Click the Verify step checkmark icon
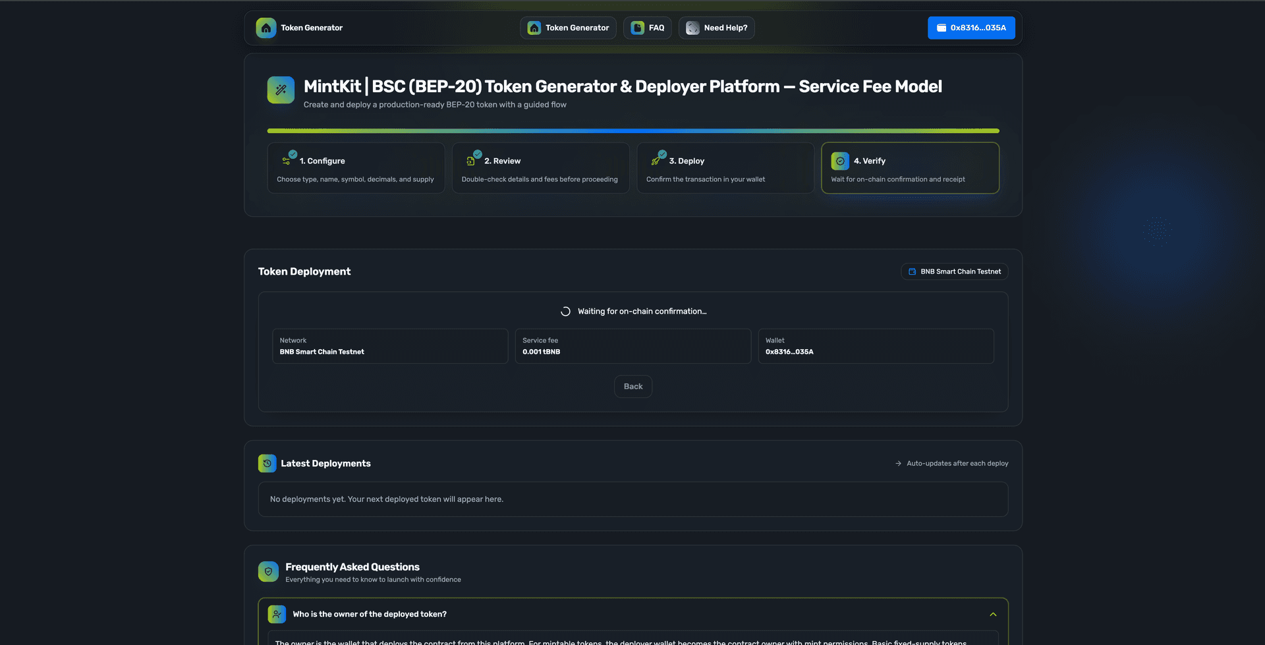Screen dimensions: 1265x645 (840, 161)
